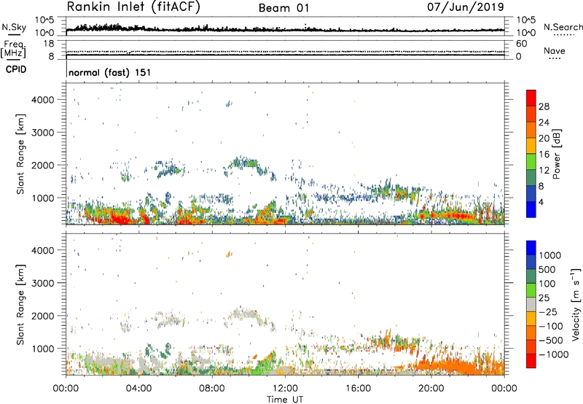Select the 'normal (fast) 151' mode text
This screenshot has height=404, width=583.
110,72
